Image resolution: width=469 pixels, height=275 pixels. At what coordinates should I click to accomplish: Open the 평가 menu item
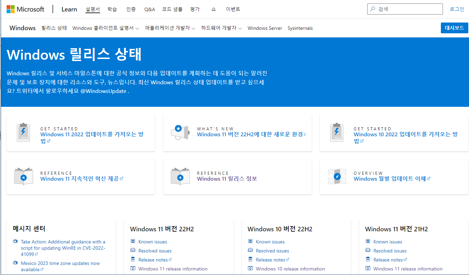point(195,9)
